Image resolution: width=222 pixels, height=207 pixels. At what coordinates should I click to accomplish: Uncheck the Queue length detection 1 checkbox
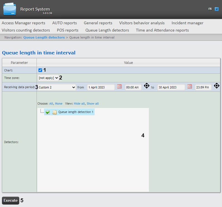48,112
